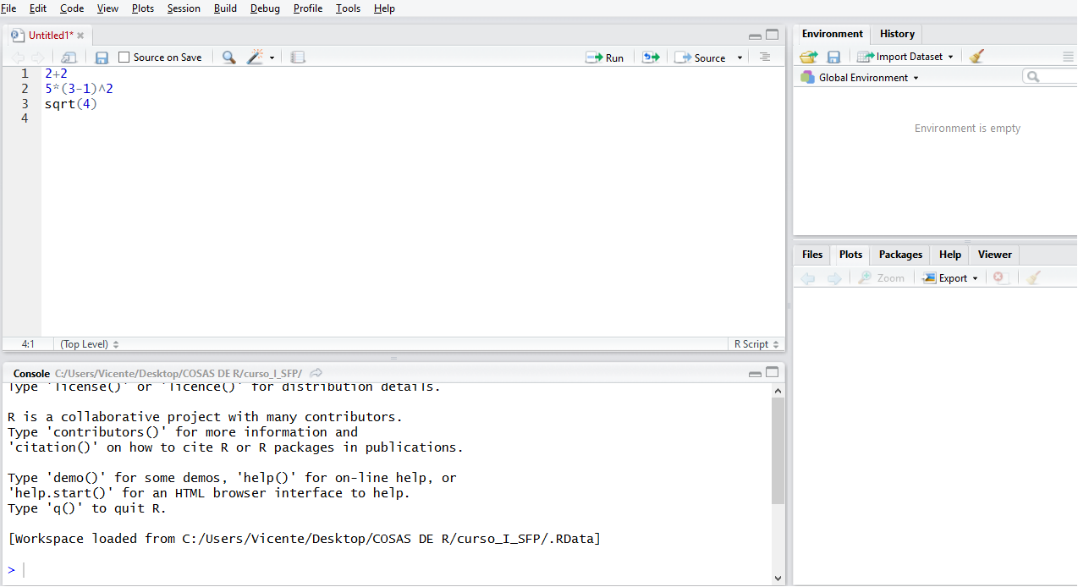
Task: Previous plot arrow in Plots pane
Action: pos(808,277)
